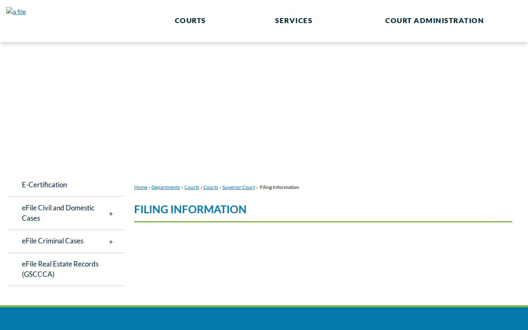Screen dimensions: 528x330
Task: Open eFile Criminal Cases page
Action: pos(53,241)
